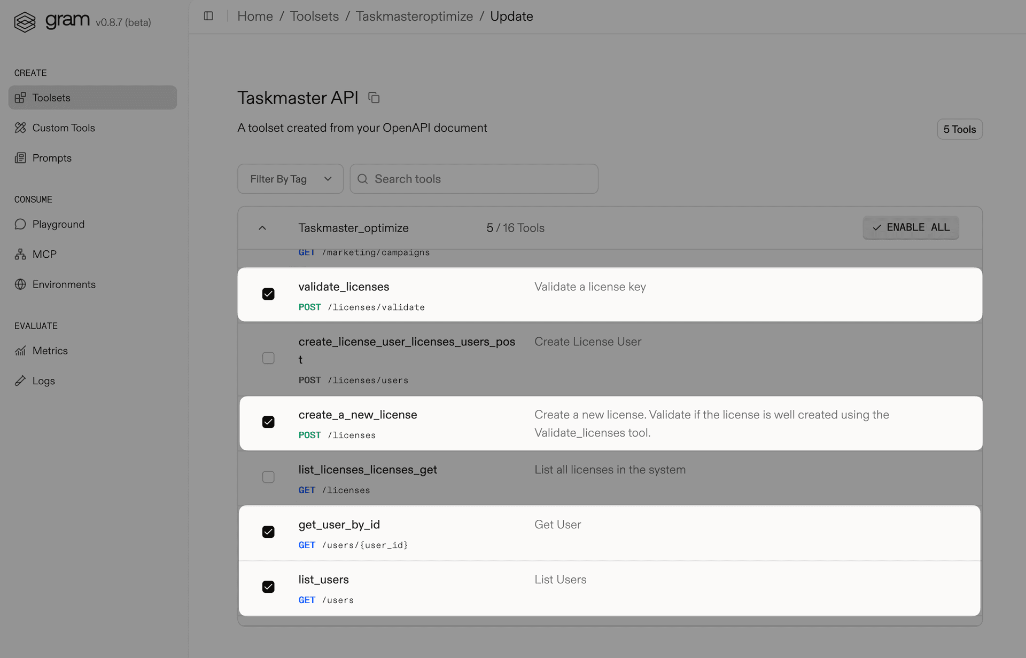Enable the list_licenses_licenses_get tool
Screen dimensions: 1026x658
(268, 477)
